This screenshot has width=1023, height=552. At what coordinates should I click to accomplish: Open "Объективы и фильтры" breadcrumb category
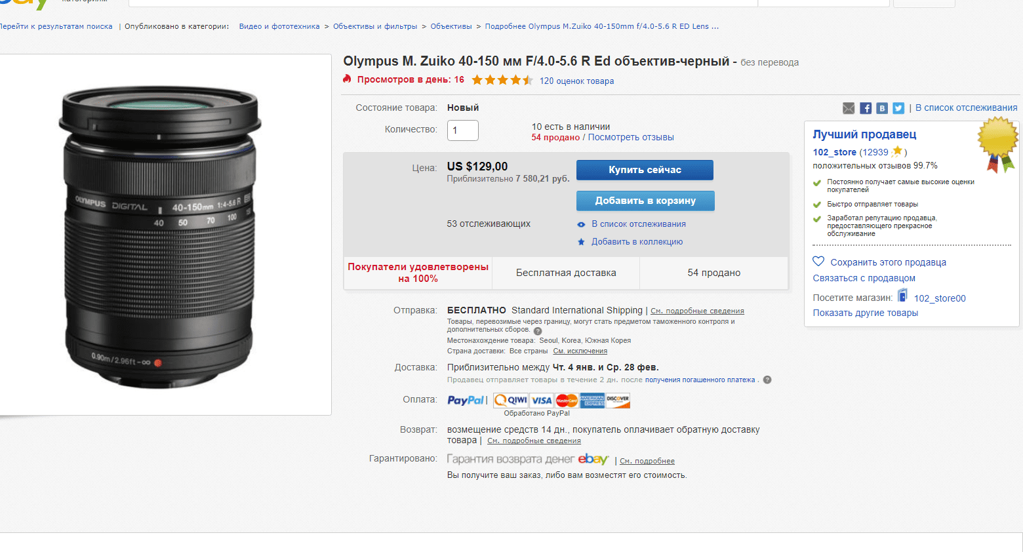point(375,27)
